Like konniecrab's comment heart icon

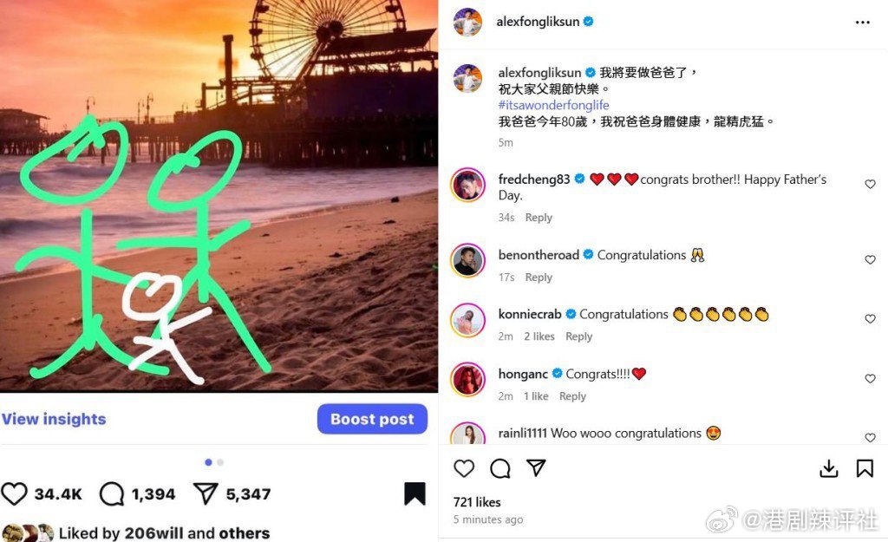pos(870,319)
